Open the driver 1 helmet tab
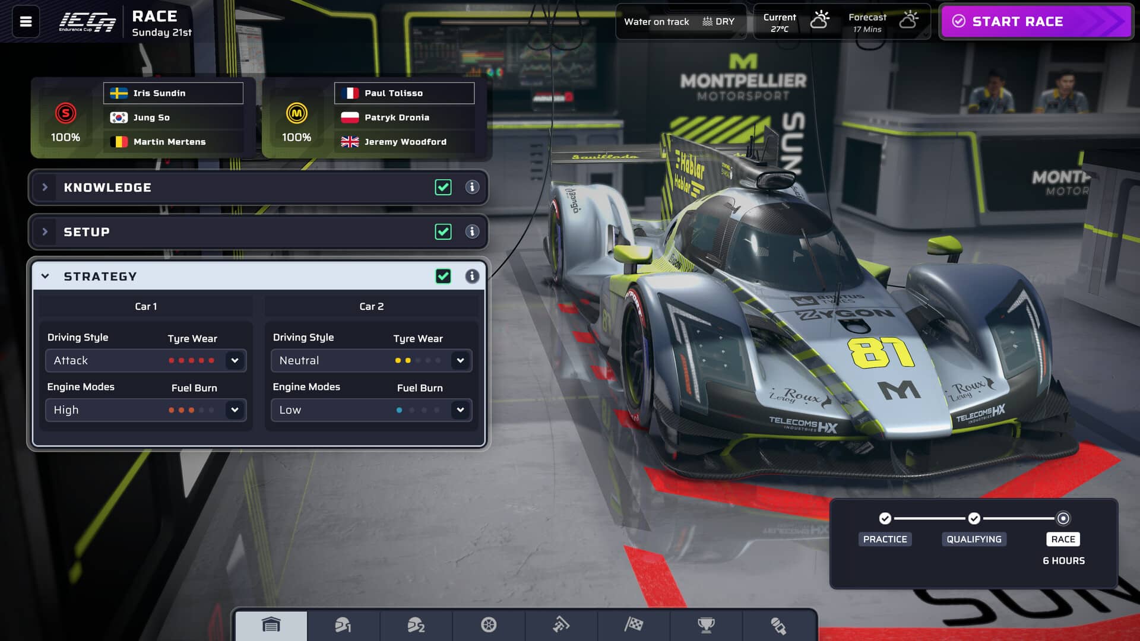 coord(343,625)
